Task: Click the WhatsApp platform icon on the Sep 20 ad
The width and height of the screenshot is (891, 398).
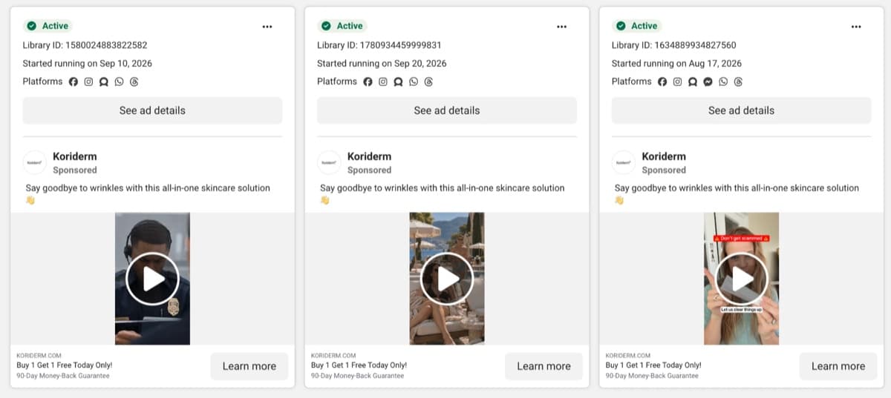Action: point(414,82)
